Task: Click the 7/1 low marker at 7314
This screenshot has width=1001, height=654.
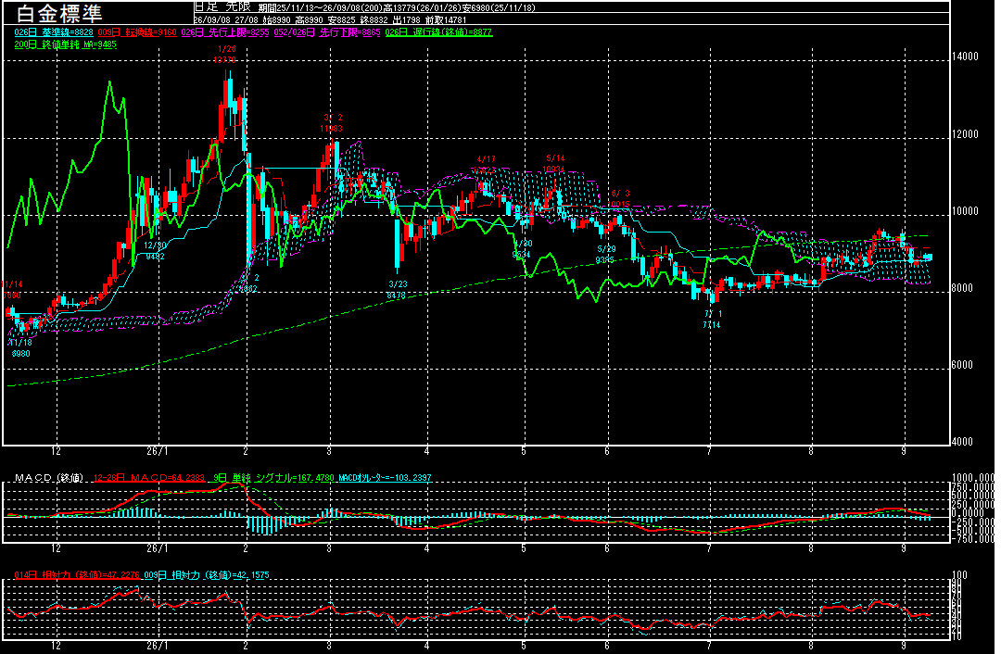Action: (x=712, y=320)
